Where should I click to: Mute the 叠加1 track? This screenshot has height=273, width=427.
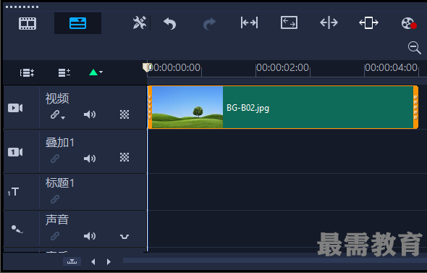click(x=90, y=159)
